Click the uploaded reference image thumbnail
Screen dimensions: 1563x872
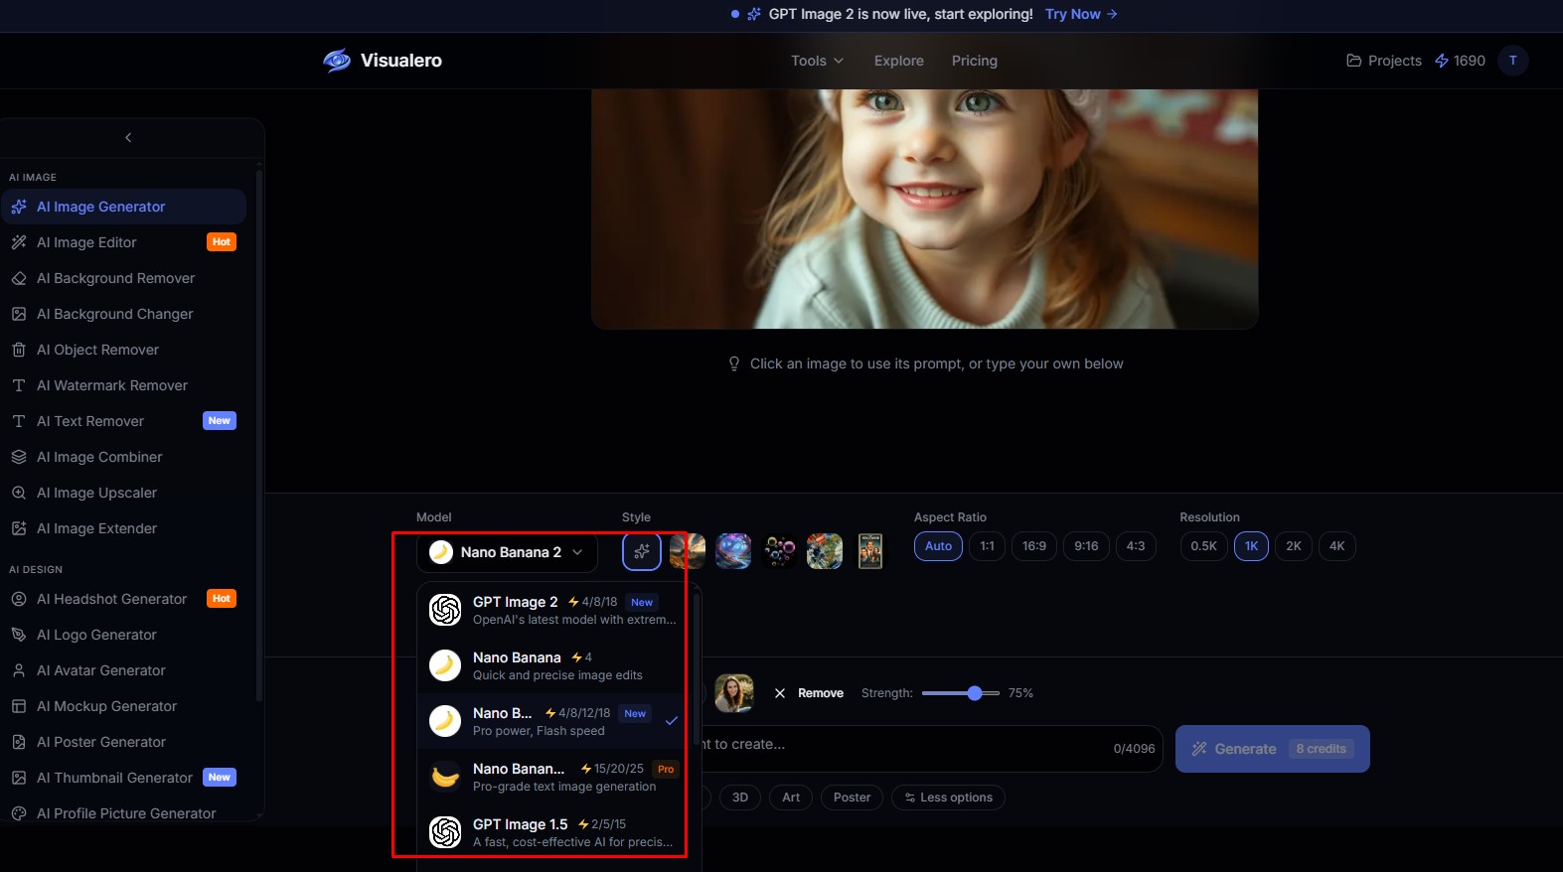[734, 693]
